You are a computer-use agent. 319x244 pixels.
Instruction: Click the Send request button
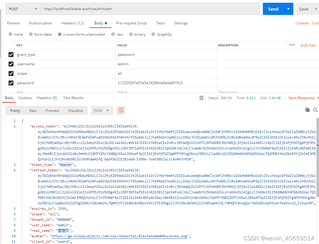273,9
